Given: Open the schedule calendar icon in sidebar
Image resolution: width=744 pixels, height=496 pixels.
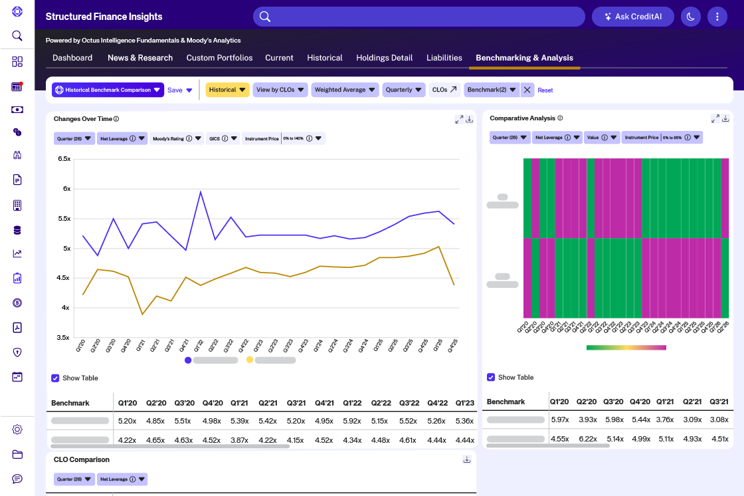Looking at the screenshot, I should coord(17,377).
